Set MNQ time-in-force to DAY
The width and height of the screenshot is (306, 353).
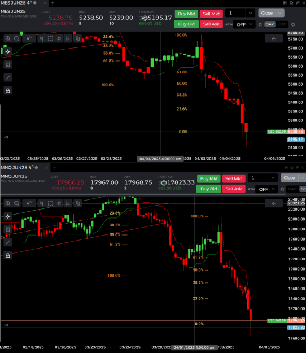pyautogui.click(x=292, y=189)
